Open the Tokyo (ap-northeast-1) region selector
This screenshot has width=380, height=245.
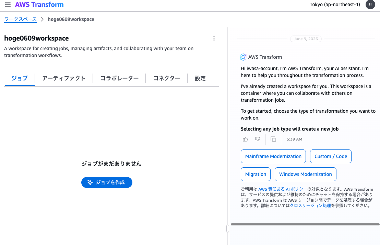[335, 4]
